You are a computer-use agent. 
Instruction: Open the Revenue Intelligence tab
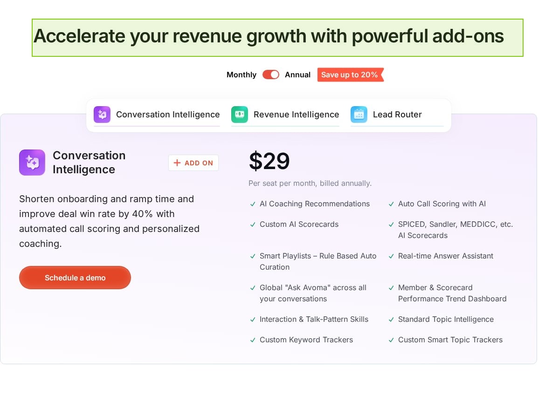click(x=296, y=115)
